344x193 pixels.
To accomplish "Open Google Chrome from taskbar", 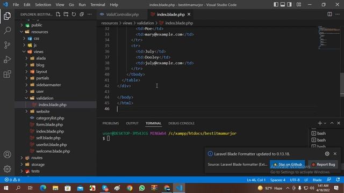I will click(130, 188).
